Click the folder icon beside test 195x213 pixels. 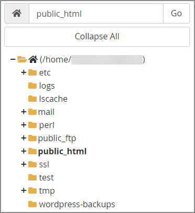pyautogui.click(x=32, y=177)
